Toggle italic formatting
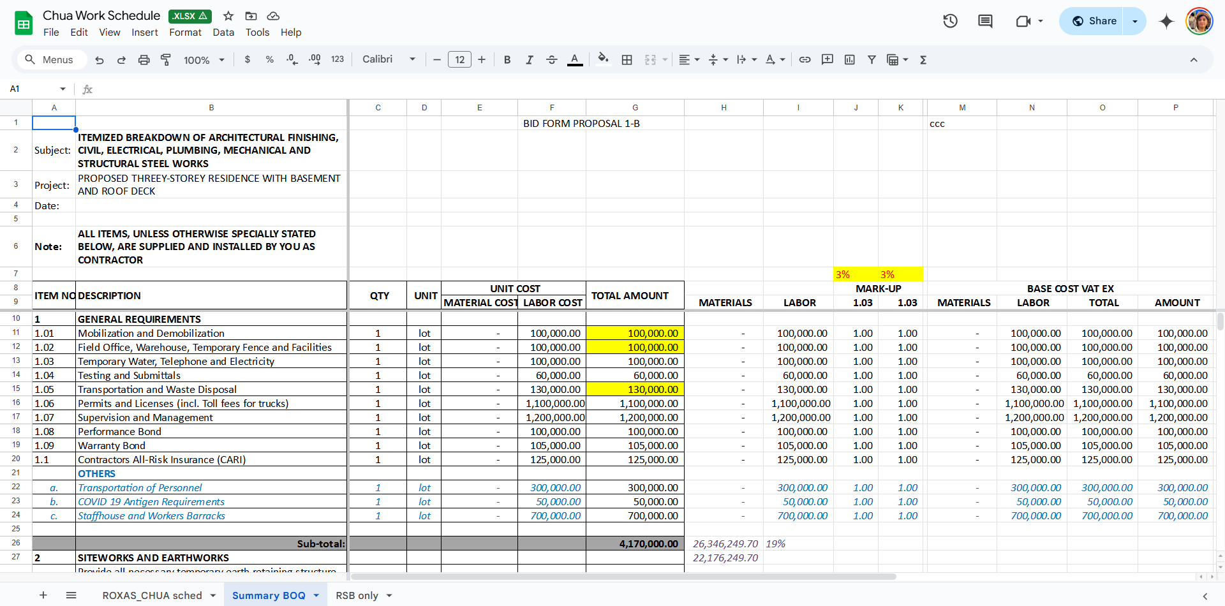 point(530,59)
